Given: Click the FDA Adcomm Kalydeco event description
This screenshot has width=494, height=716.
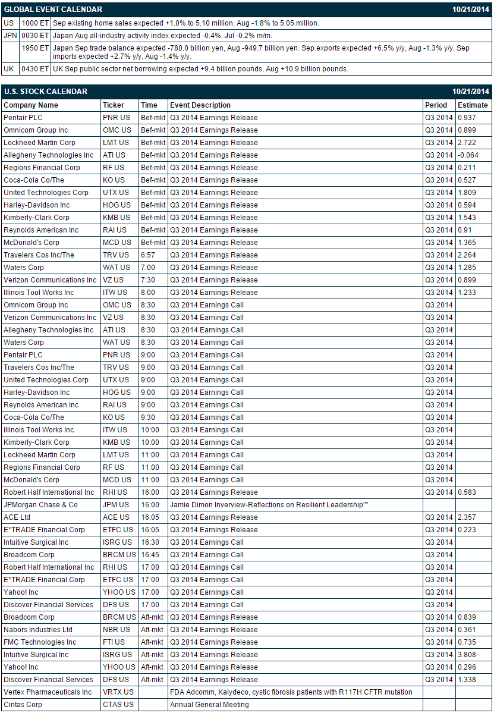Looking at the screenshot, I should click(x=291, y=692).
